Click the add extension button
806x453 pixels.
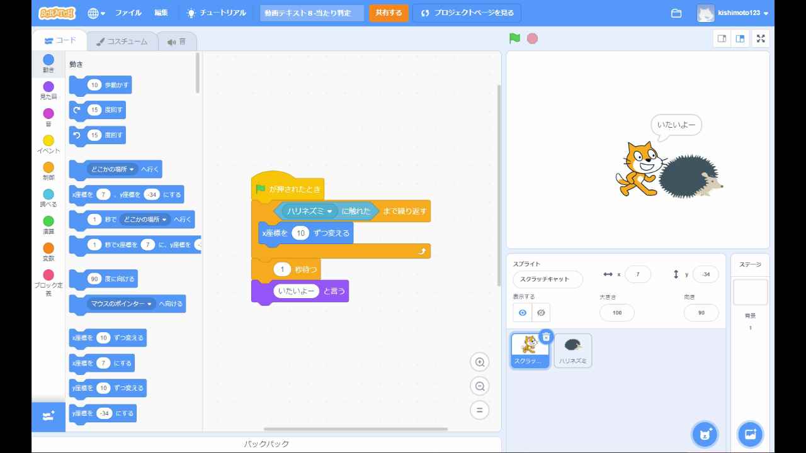pyautogui.click(x=48, y=417)
